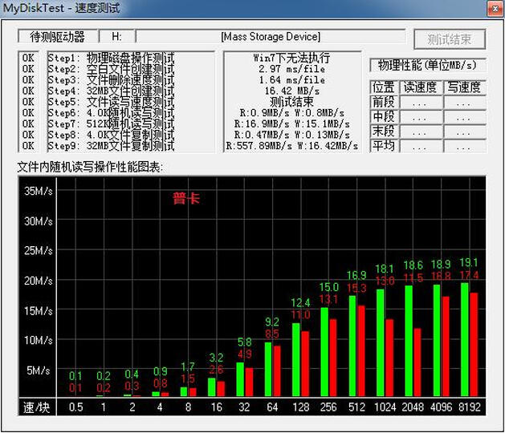Image resolution: width=505 pixels, height=433 pixels.
Task: Click the 读速度 column header
Action: click(x=421, y=87)
